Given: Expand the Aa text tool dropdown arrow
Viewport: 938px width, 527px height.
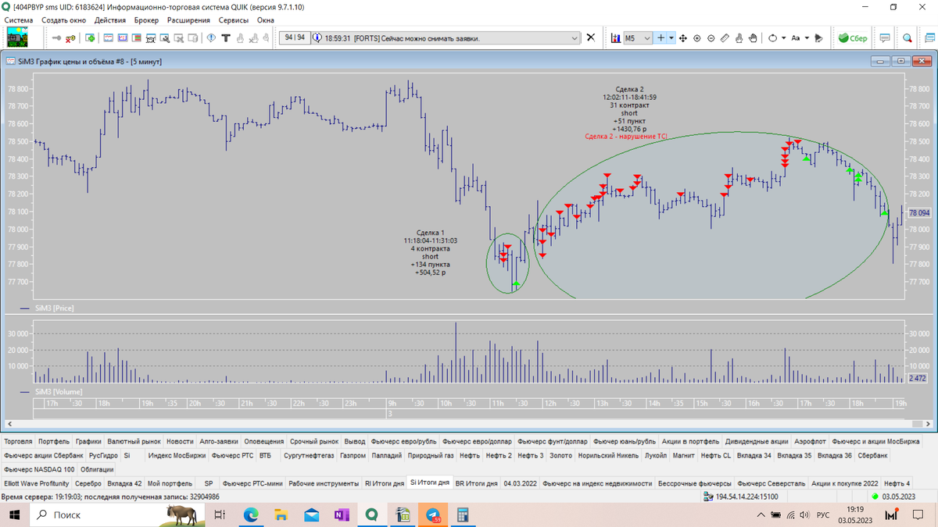Looking at the screenshot, I should click(x=807, y=37).
